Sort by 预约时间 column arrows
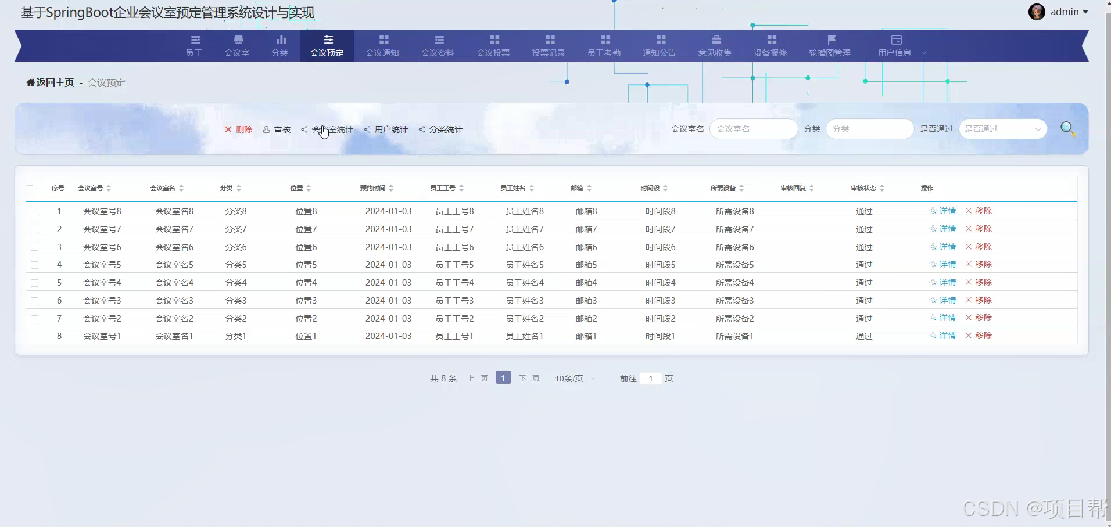1111x527 pixels. (x=391, y=188)
